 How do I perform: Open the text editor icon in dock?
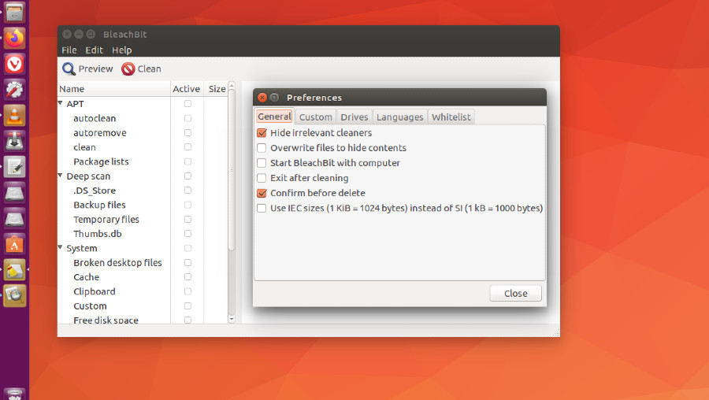tap(14, 167)
